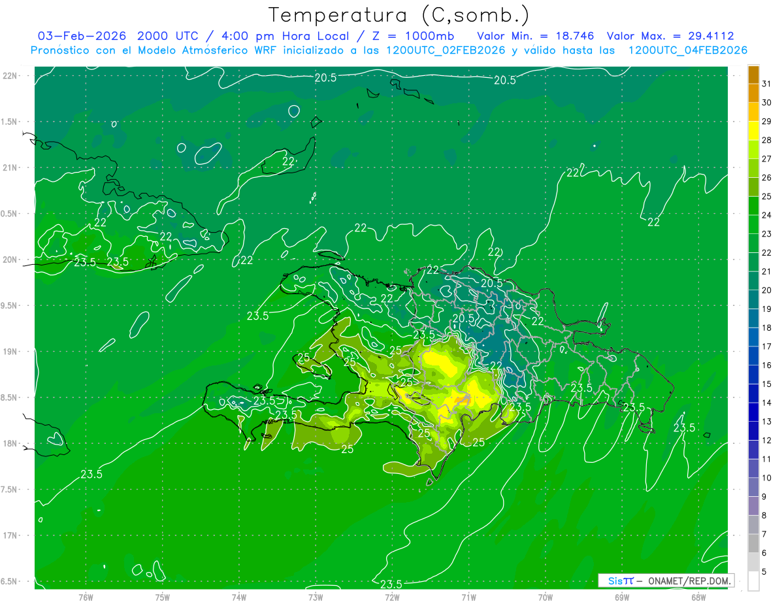The height and width of the screenshot is (606, 784).
Task: Click the 'Valor Min. = 18.746' reading
Action: coord(536,35)
